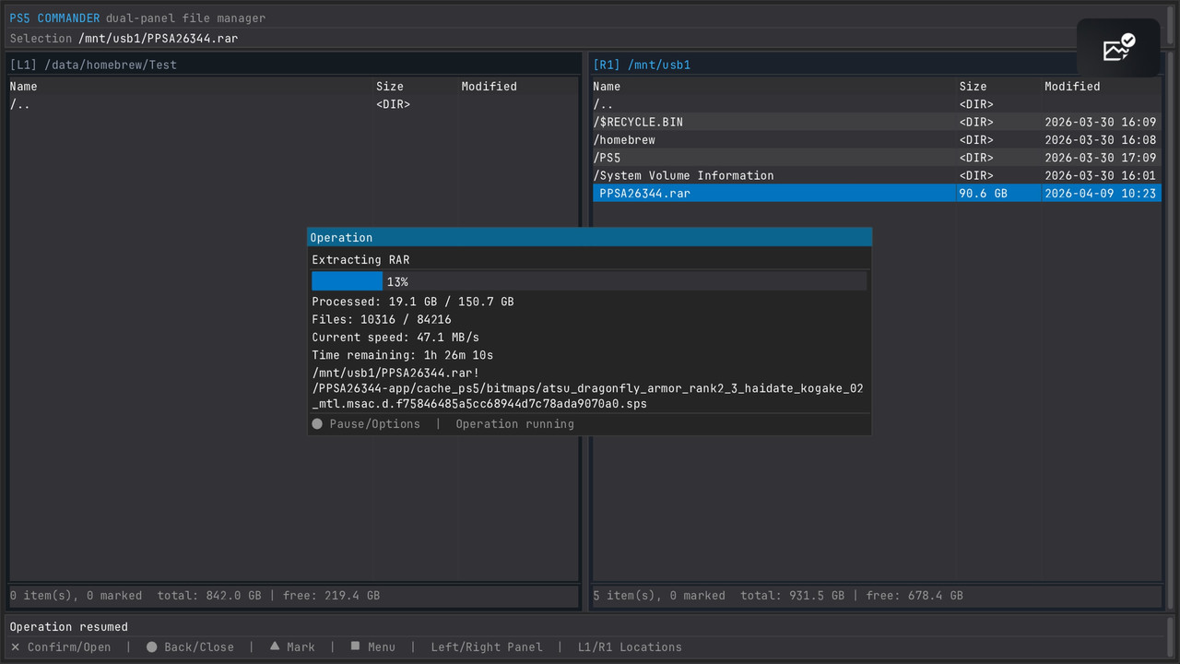Image resolution: width=1180 pixels, height=664 pixels.
Task: Click the Operation dialog title bar
Action: [x=589, y=238]
